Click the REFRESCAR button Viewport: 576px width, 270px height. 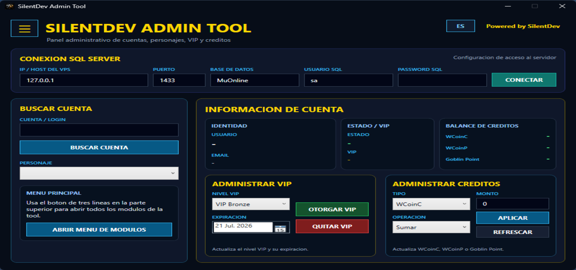point(512,232)
